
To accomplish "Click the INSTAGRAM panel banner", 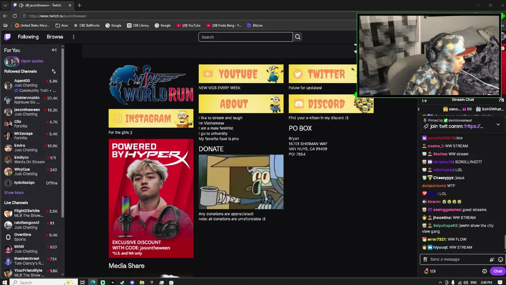I will coord(151,118).
